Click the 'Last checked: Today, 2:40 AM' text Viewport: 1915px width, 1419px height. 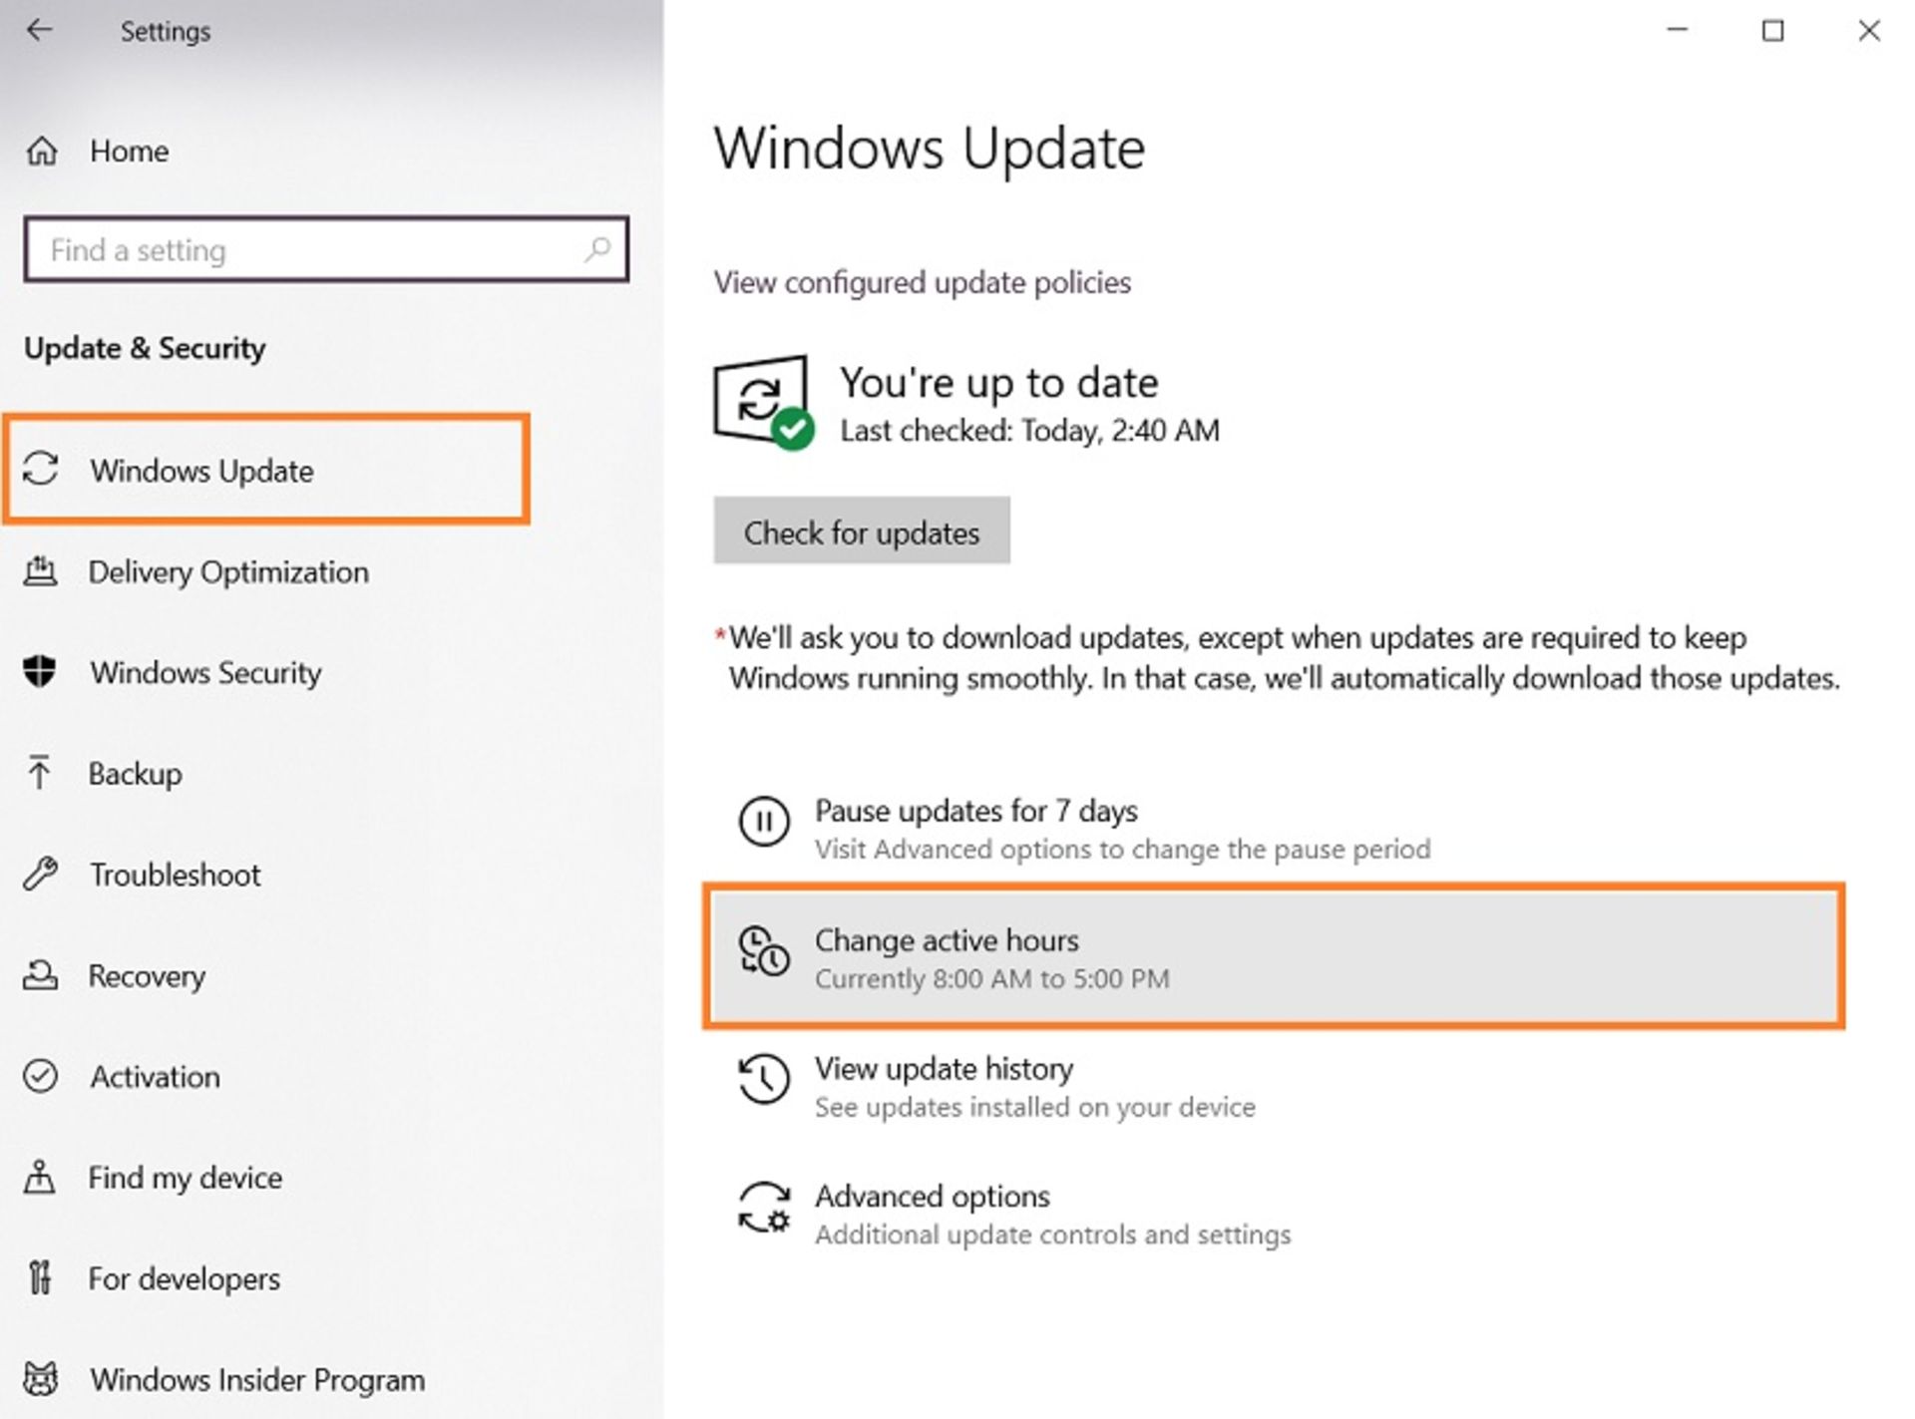[1029, 431]
